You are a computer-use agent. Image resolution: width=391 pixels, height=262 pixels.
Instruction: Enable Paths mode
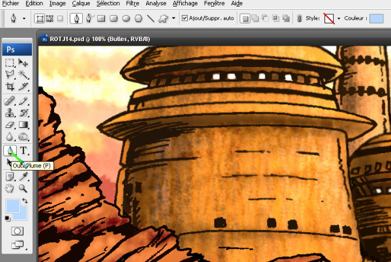pyautogui.click(x=50, y=18)
